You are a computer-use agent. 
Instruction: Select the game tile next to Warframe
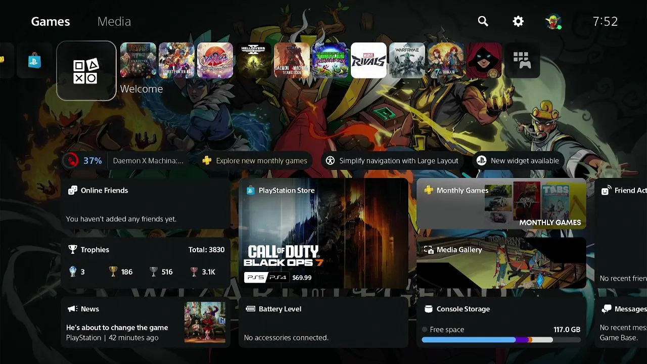pyautogui.click(x=445, y=61)
